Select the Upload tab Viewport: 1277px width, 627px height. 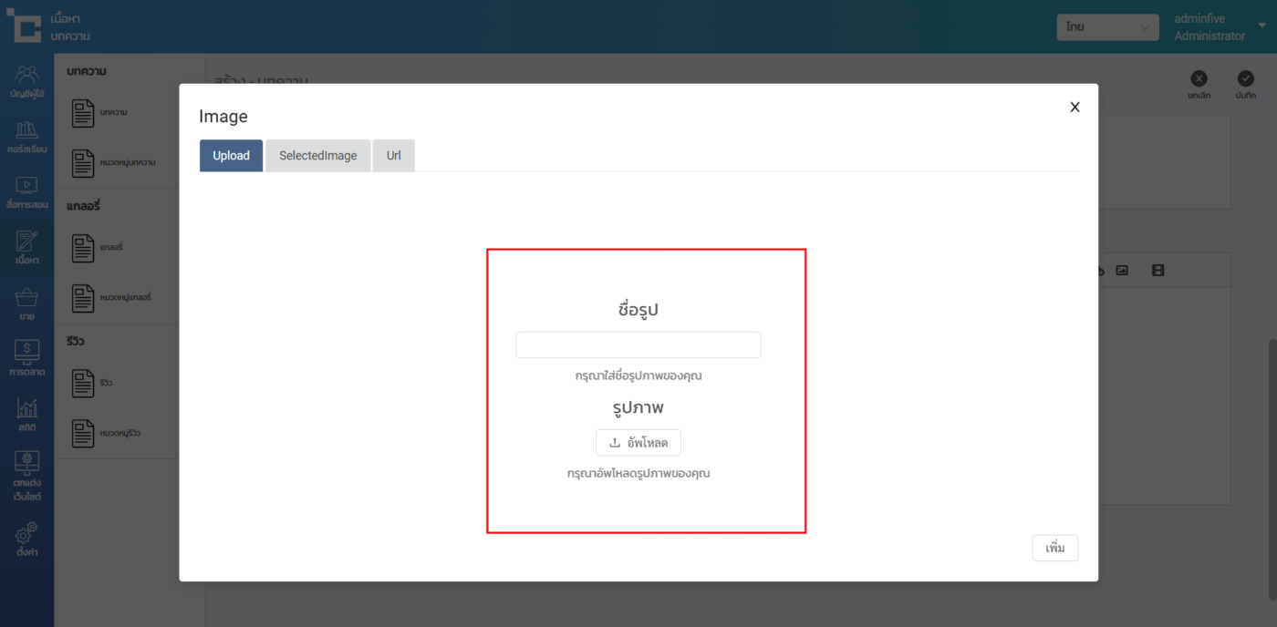point(231,156)
